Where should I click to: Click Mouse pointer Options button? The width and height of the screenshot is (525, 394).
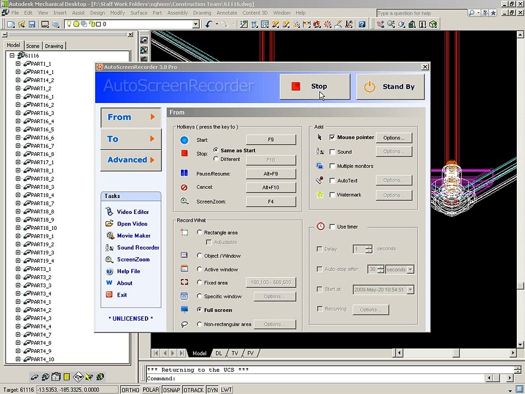tap(394, 138)
